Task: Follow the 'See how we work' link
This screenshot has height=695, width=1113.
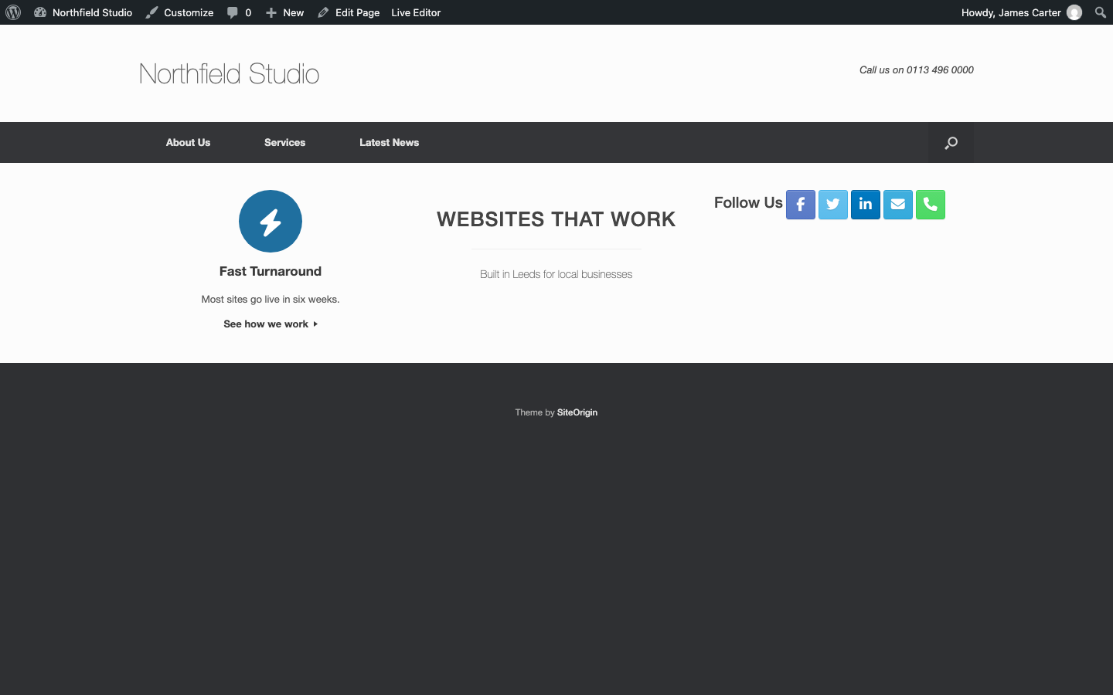Action: 271,324
